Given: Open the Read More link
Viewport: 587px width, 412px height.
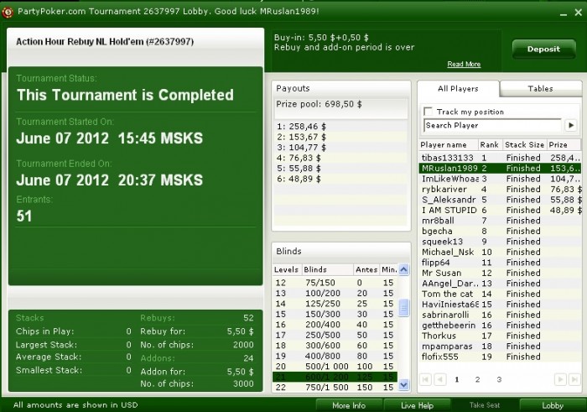Looking at the screenshot, I should point(464,64).
